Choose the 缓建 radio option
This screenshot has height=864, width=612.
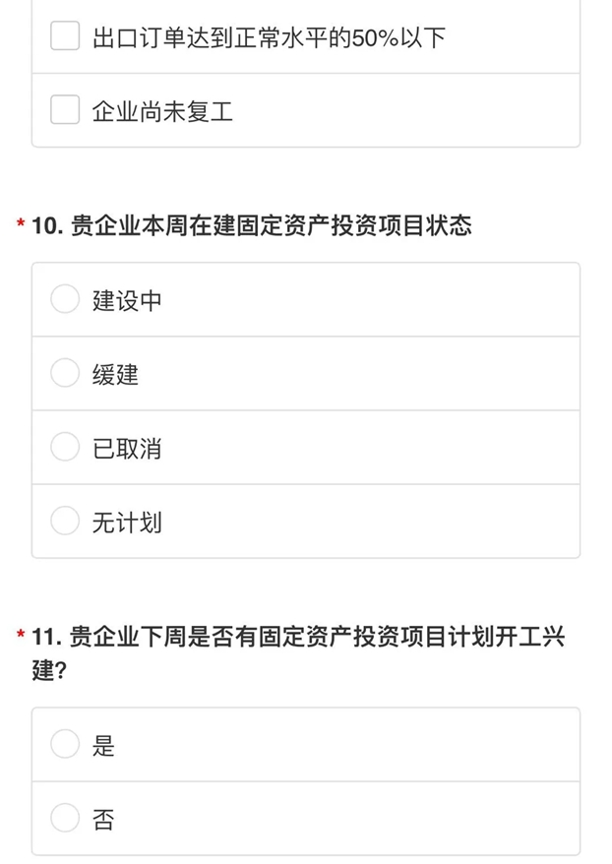click(x=65, y=373)
